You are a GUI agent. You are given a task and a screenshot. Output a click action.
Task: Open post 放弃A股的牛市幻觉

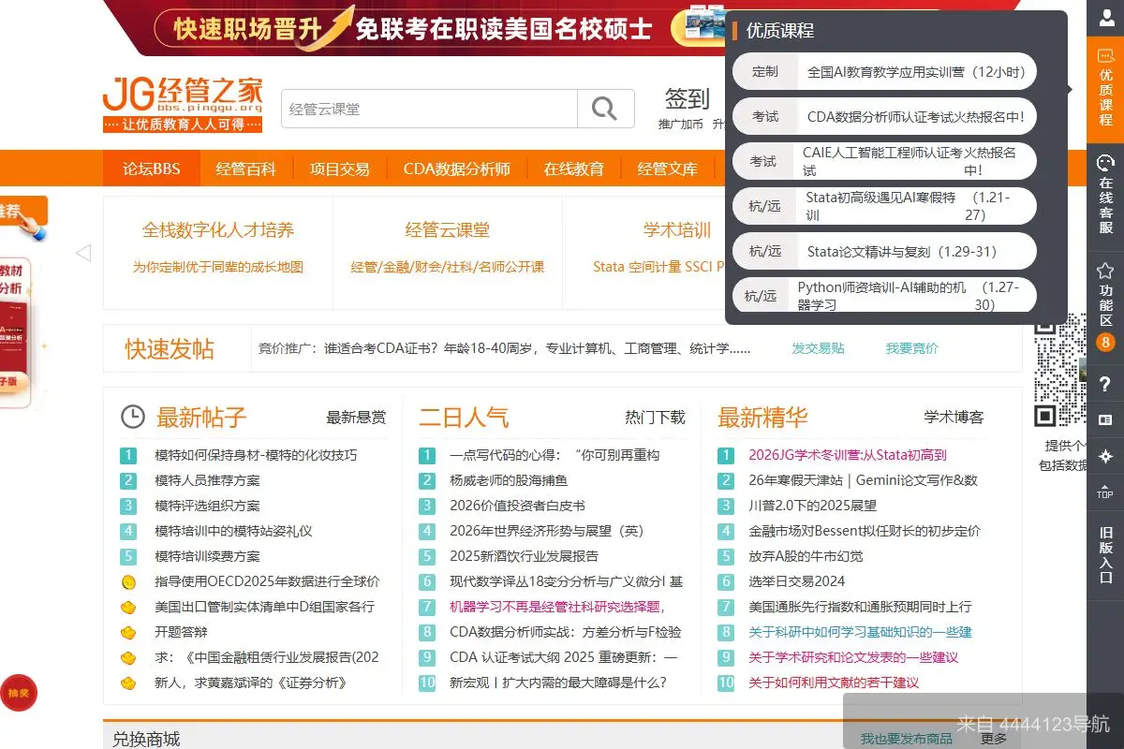coord(806,556)
